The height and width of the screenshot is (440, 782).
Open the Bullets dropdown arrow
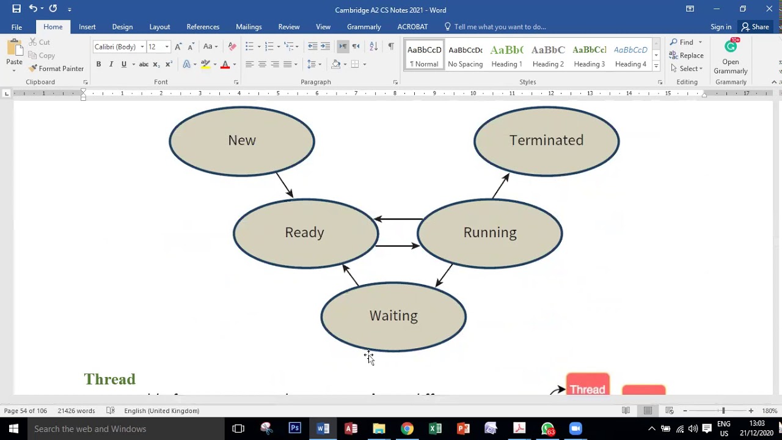pyautogui.click(x=259, y=46)
